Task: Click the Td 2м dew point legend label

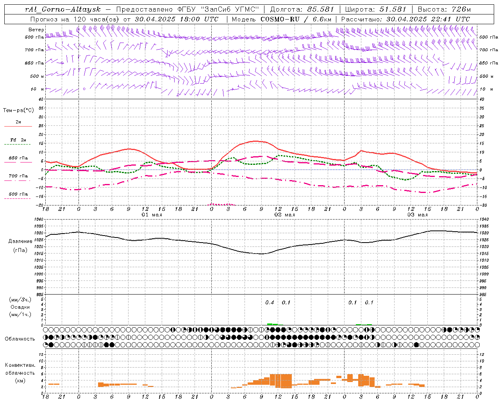Action: click(x=18, y=140)
